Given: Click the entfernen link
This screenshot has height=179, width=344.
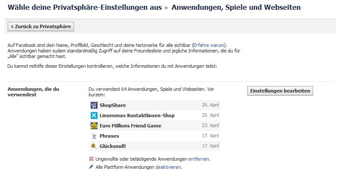Looking at the screenshot, I should [199, 159].
